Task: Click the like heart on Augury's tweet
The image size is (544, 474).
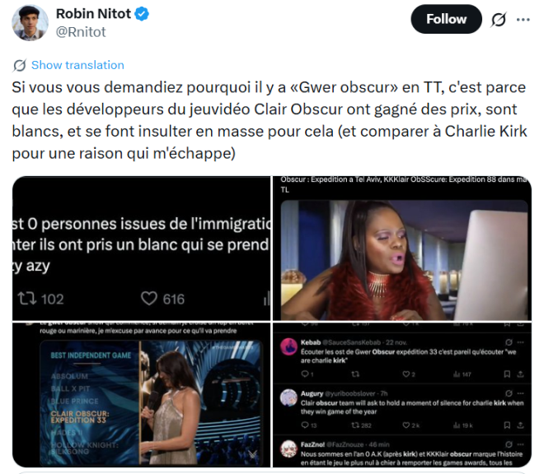Action: coord(406,425)
